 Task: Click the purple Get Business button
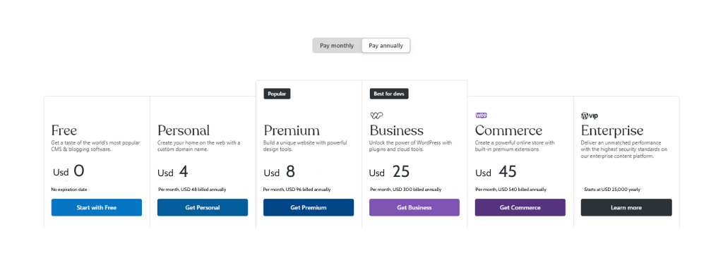click(414, 207)
